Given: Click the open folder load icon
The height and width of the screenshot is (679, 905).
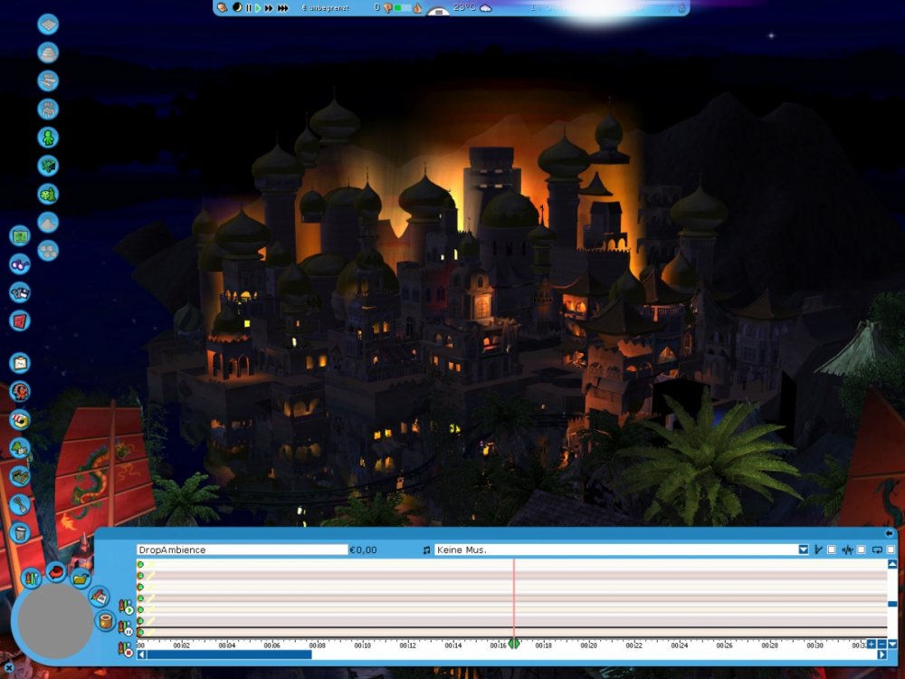Looking at the screenshot, I should click(x=81, y=578).
